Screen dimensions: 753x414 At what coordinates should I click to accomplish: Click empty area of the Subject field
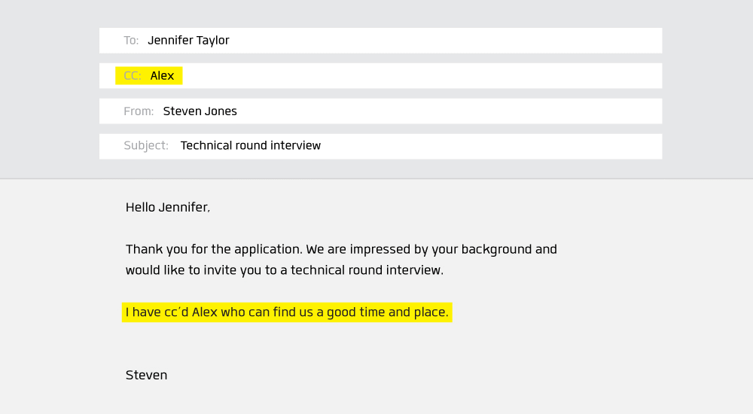tap(490, 146)
